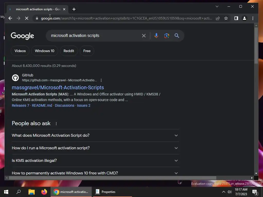Open the Windows Start menu
Screen dimensions: 263x197
pos(6,192)
